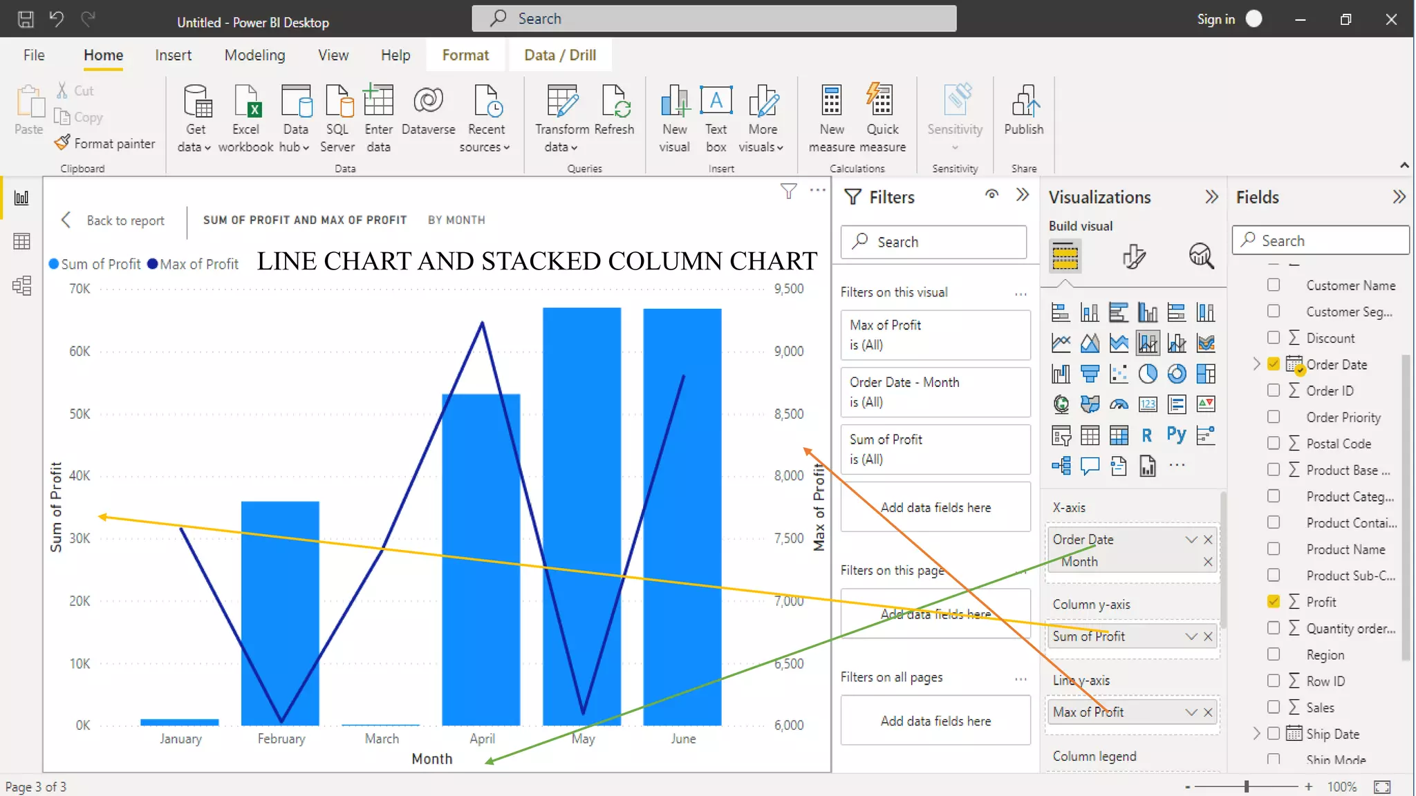Open the More visuals dropdown
This screenshot has height=796, width=1416.
pyautogui.click(x=762, y=118)
